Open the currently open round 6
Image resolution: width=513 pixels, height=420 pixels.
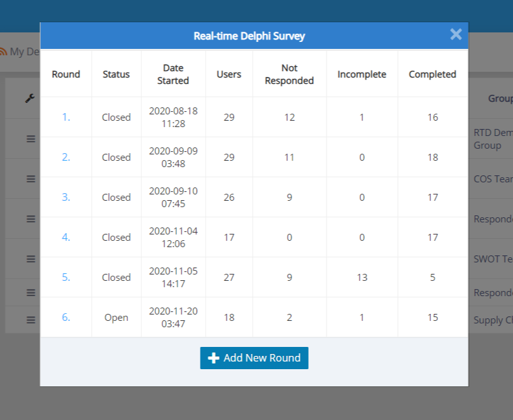66,317
